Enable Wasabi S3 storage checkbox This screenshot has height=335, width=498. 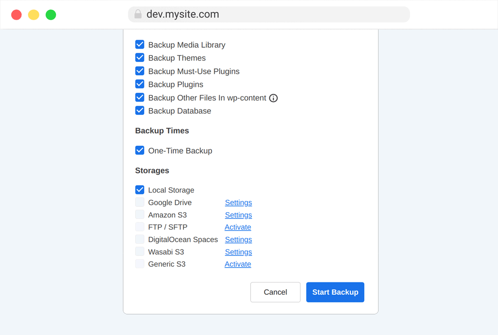pos(140,251)
